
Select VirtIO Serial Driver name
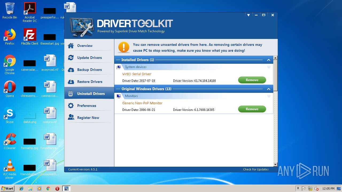point(137,74)
